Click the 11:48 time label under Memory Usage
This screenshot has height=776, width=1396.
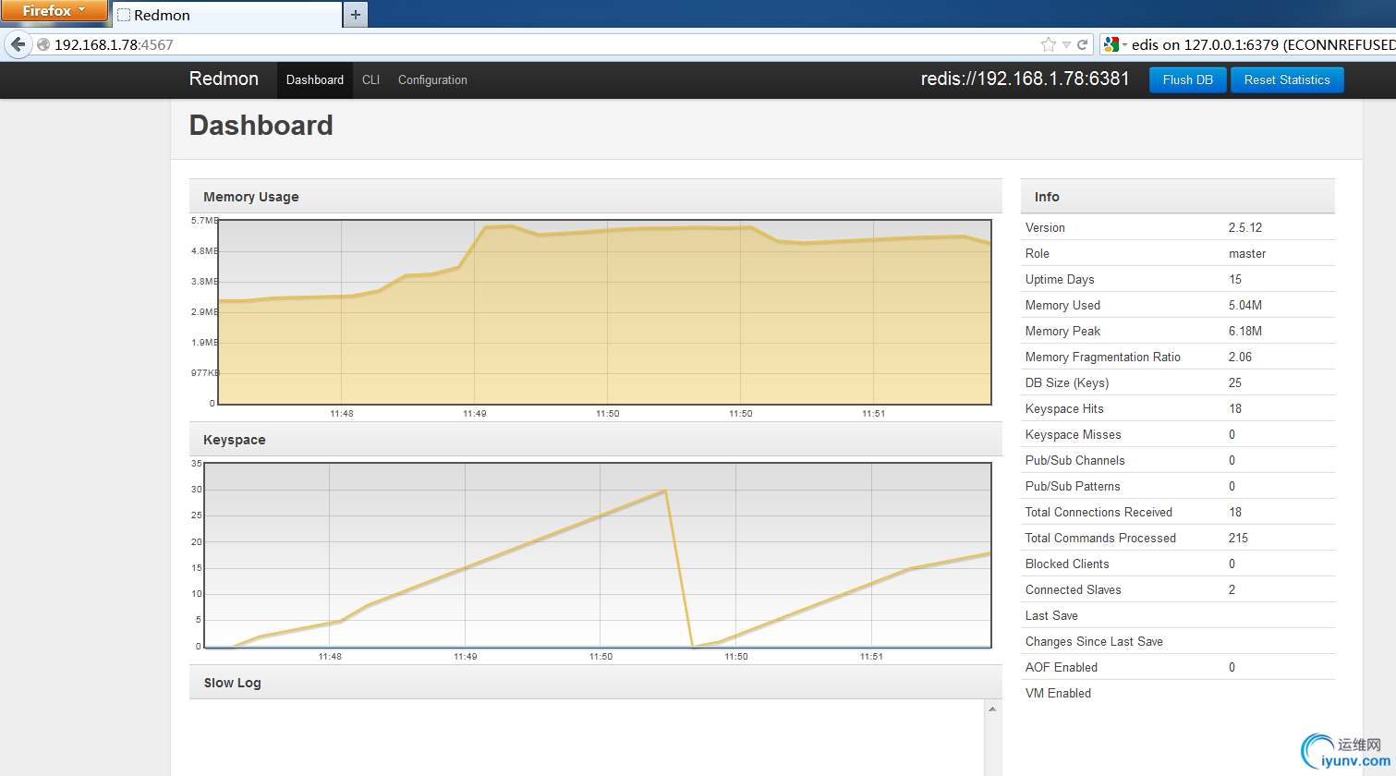click(342, 414)
